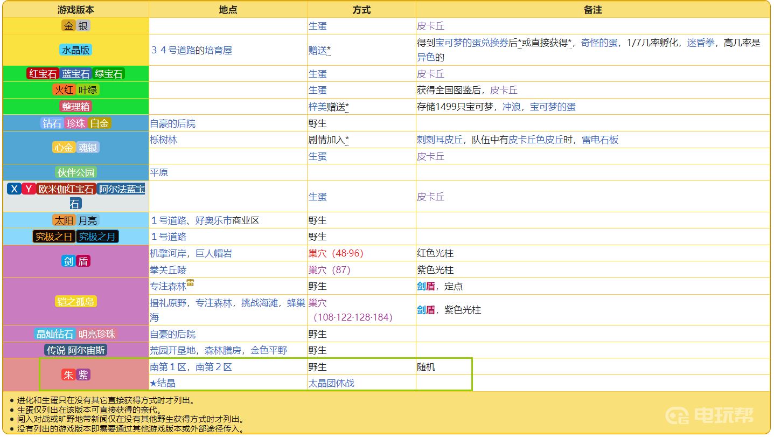Click the 伙伴公园 badge
The width and height of the screenshot is (774, 437).
(x=76, y=172)
